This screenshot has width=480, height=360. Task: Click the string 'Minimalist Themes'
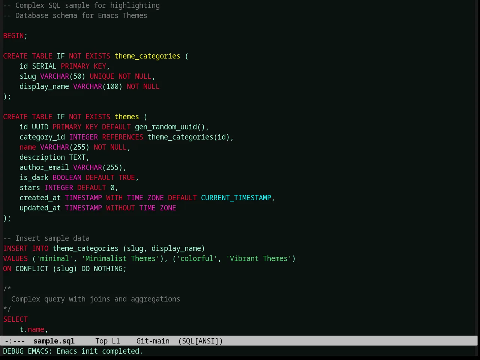tap(120, 258)
